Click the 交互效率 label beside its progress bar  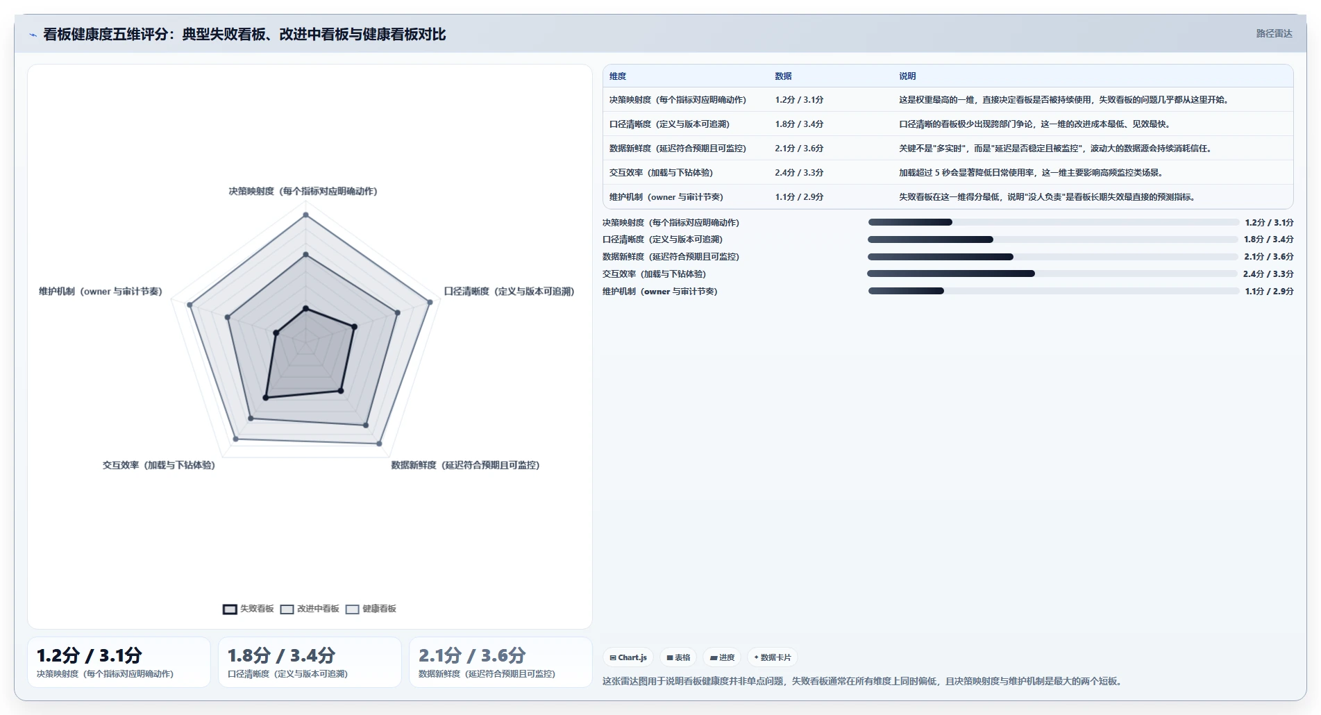tap(654, 274)
